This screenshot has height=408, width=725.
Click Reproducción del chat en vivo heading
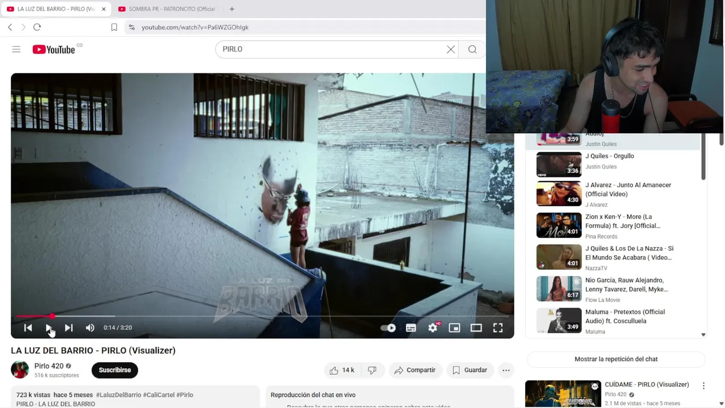[313, 395]
